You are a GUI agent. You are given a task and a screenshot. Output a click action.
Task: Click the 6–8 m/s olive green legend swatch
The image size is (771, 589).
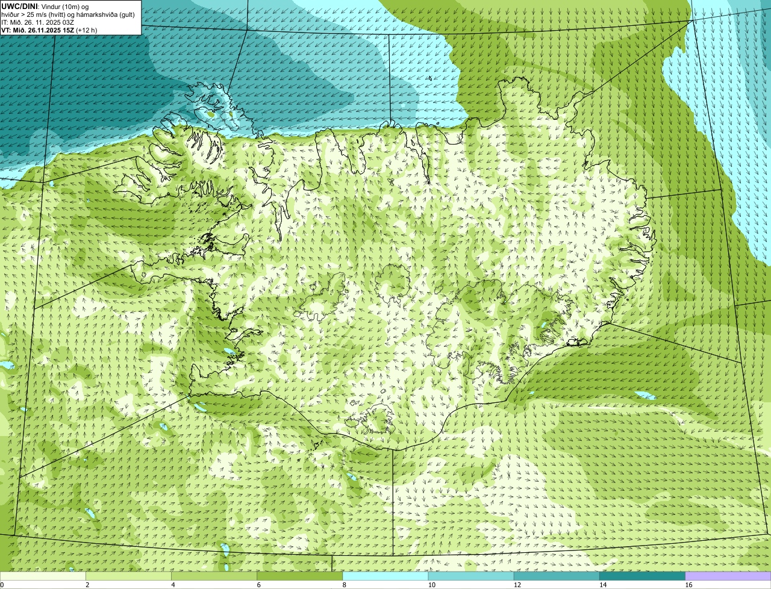(x=300, y=576)
